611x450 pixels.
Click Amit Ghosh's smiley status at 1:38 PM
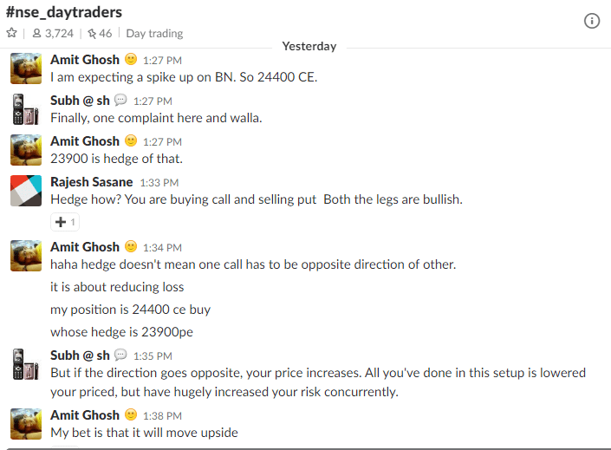(x=131, y=414)
